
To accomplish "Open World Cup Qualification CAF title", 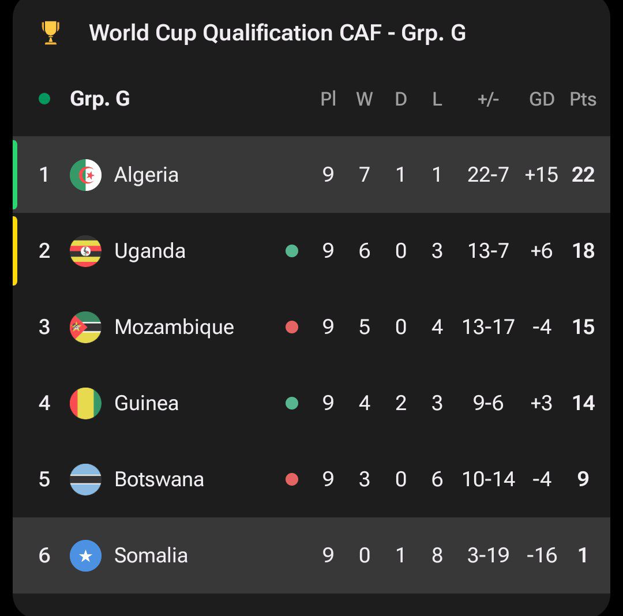I will pos(277,33).
